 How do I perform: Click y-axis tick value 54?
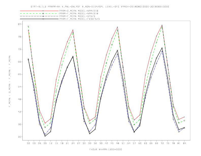click(20, 87)
